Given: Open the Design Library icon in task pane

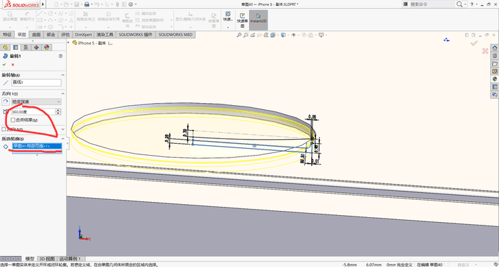Looking at the screenshot, I should click(x=495, y=55).
